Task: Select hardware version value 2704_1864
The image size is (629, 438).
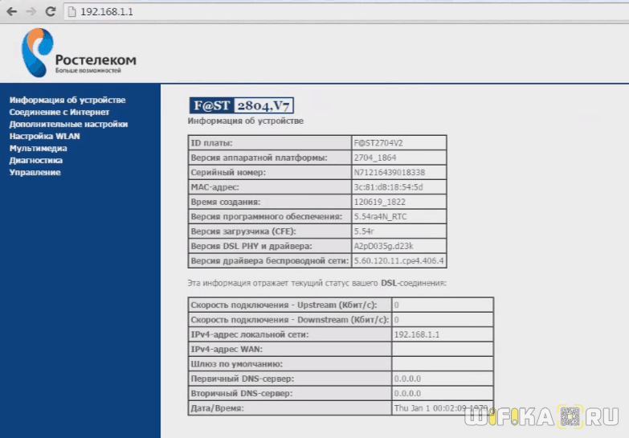Action: coord(374,158)
